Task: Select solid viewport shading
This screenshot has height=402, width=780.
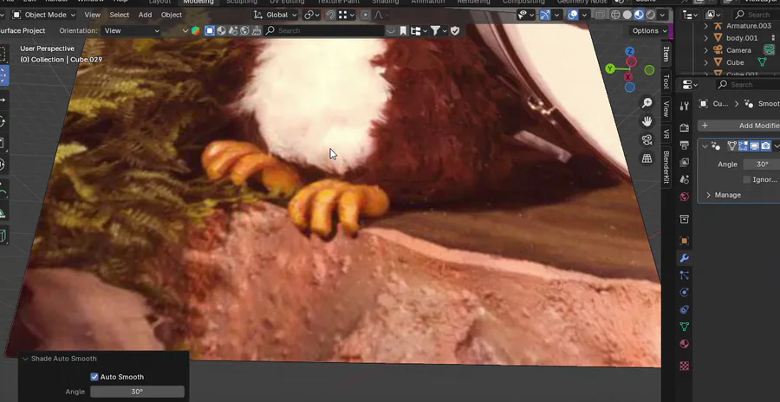Action: [x=627, y=15]
